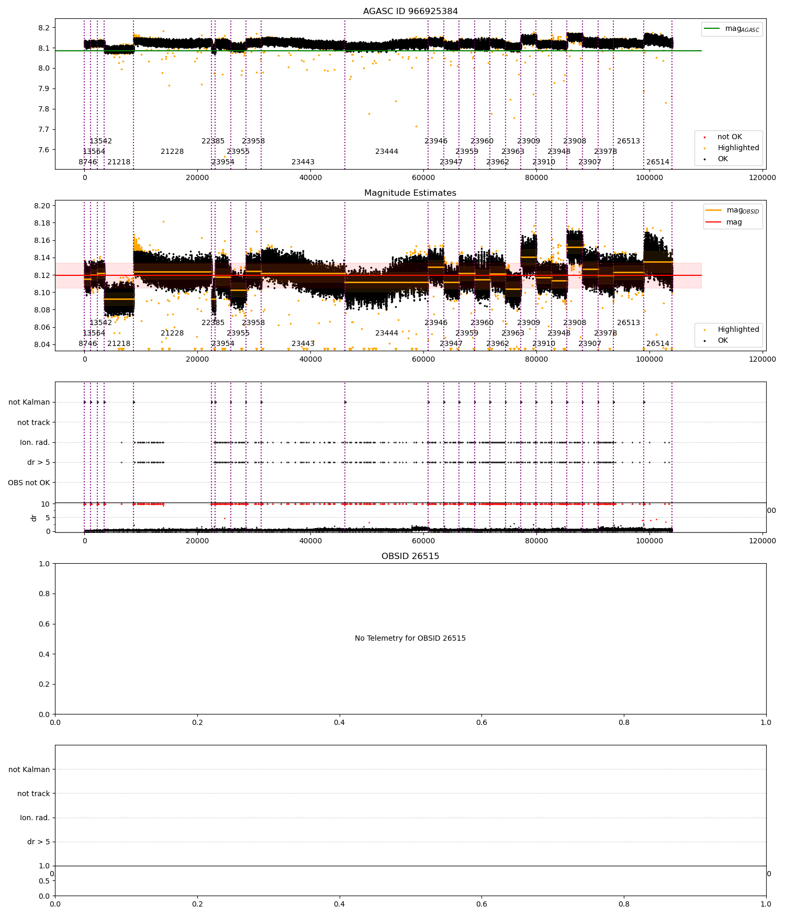The width and height of the screenshot is (785, 916).
Task: Click the '8.2' y-axis tick label
Action: (x=45, y=28)
